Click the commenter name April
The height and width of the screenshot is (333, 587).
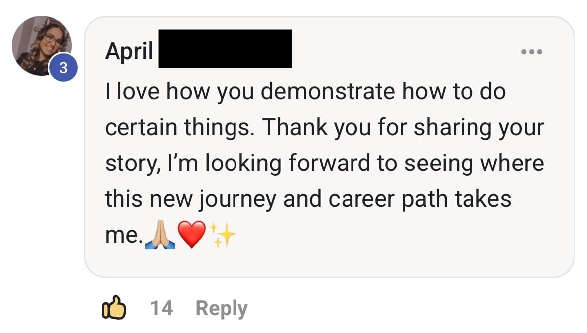[x=129, y=51]
